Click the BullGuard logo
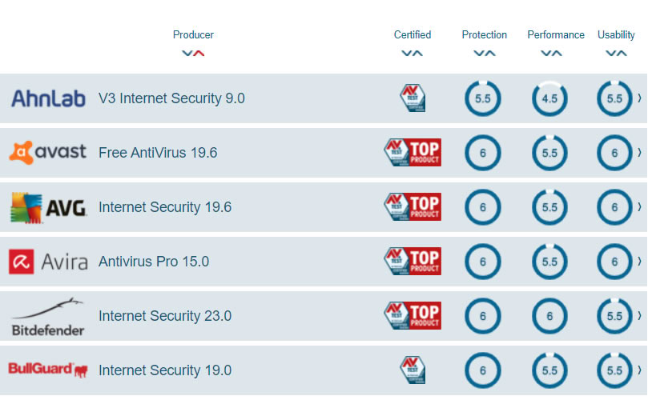The width and height of the screenshot is (648, 400). tap(48, 370)
